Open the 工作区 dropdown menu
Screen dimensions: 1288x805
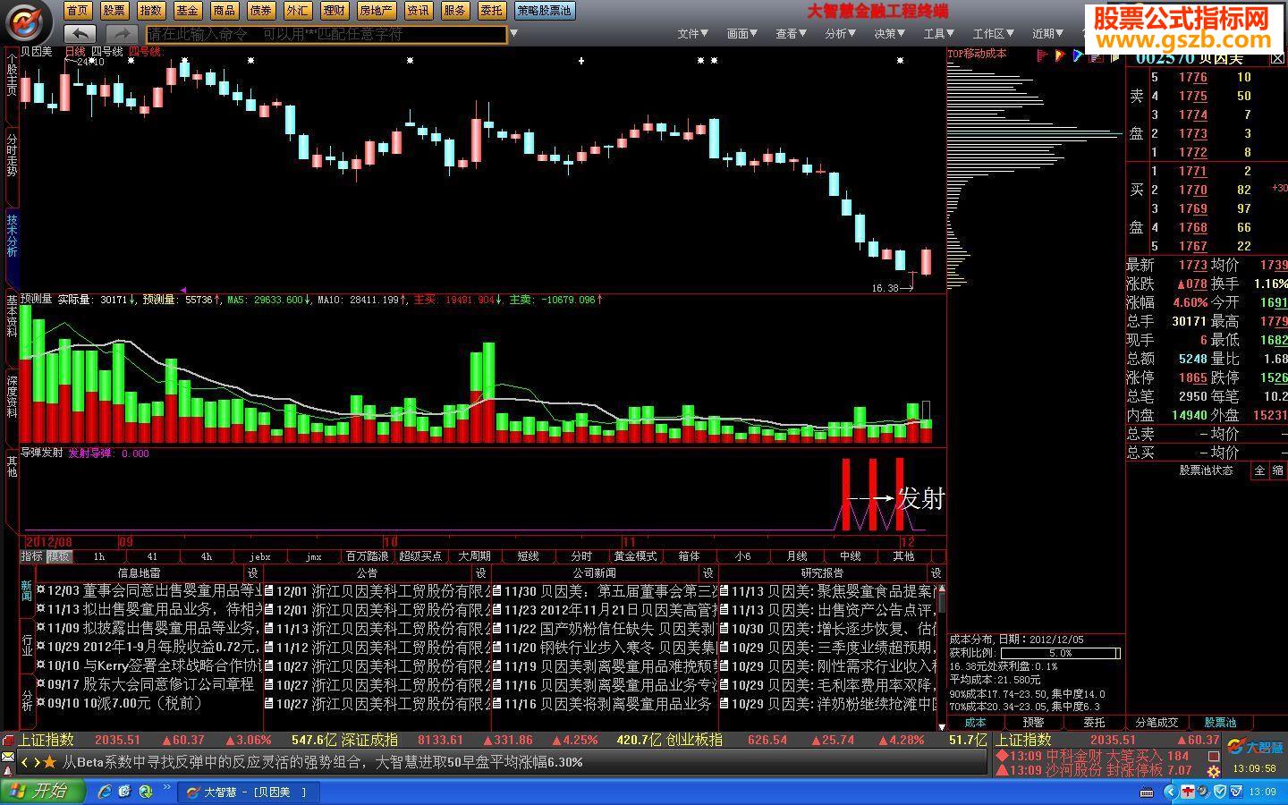[993, 34]
